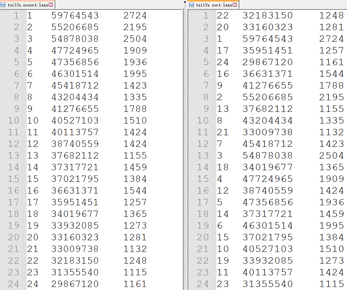
Task: Place cursor on 59764543 in left pane
Action: 75,15
